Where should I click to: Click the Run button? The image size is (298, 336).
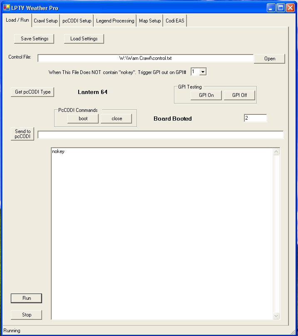click(26, 298)
